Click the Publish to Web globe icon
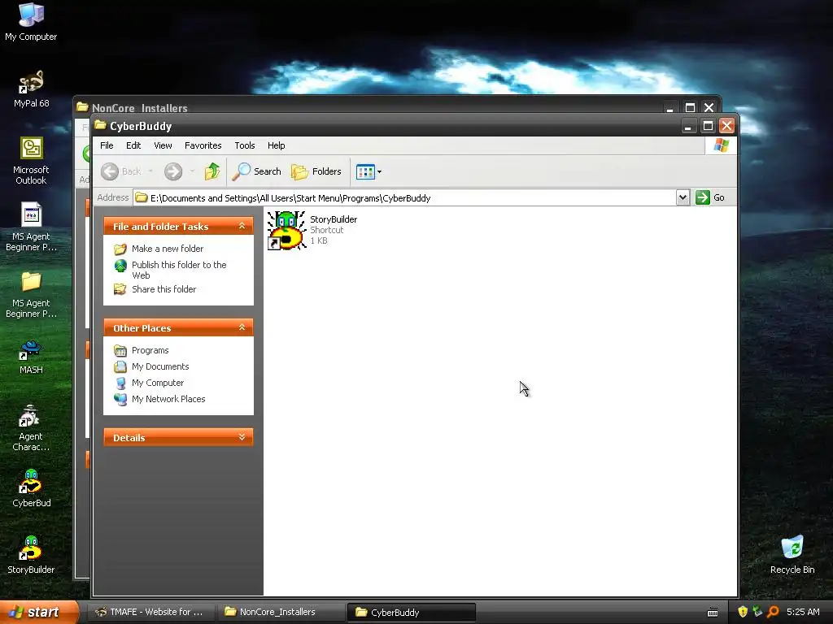 (x=120, y=266)
